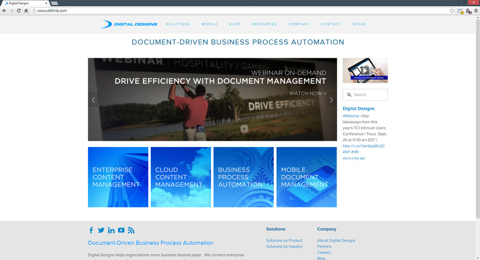Open the YouTube icon in footer
Viewport: 480px width, 260px height.
(x=121, y=230)
